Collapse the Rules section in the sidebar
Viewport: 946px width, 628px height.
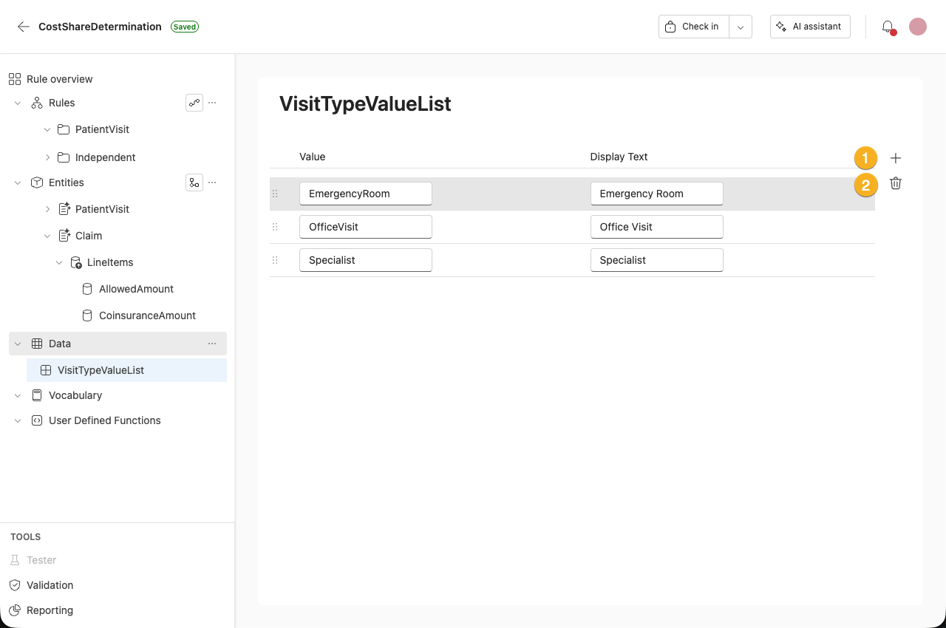tap(17, 103)
